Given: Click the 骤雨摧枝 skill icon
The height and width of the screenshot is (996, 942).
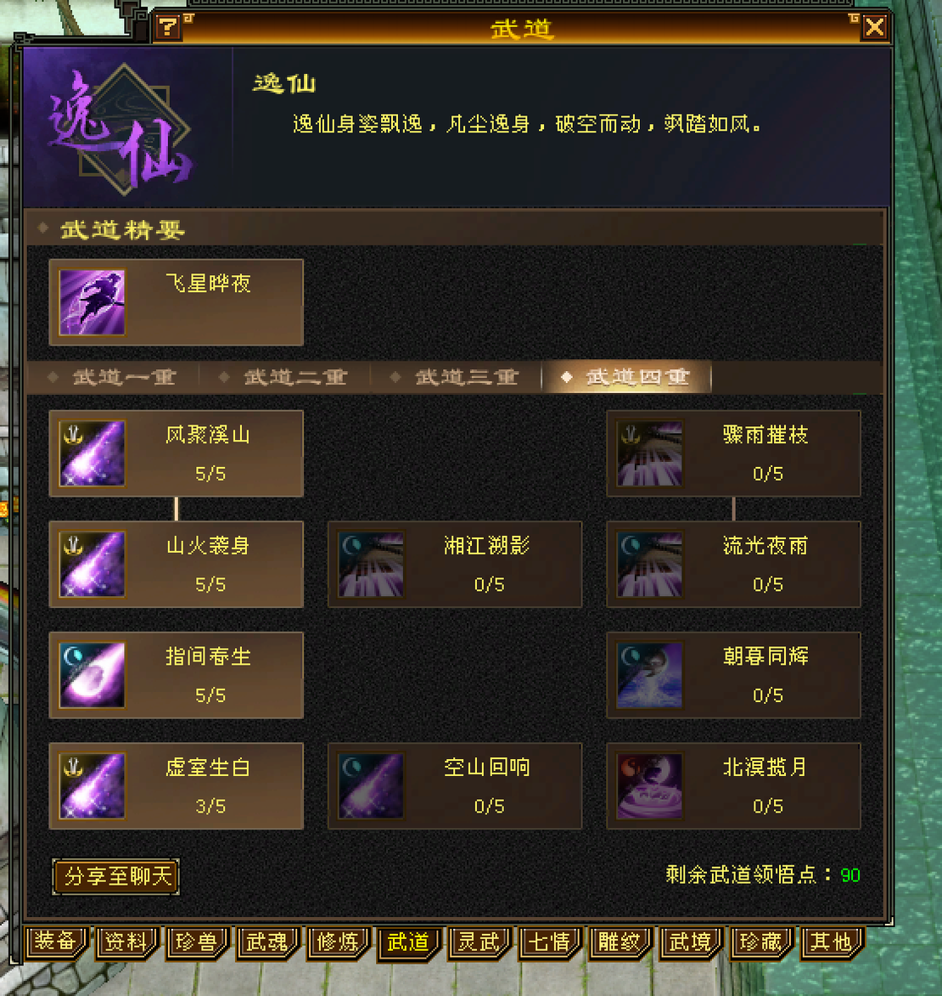Looking at the screenshot, I should pyautogui.click(x=649, y=453).
